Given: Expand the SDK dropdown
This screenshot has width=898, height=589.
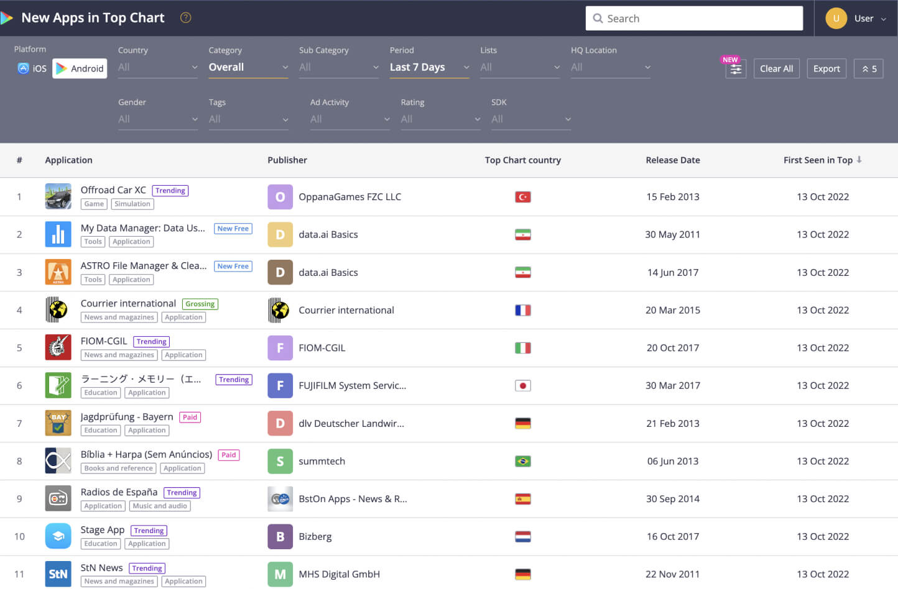Looking at the screenshot, I should click(x=531, y=119).
